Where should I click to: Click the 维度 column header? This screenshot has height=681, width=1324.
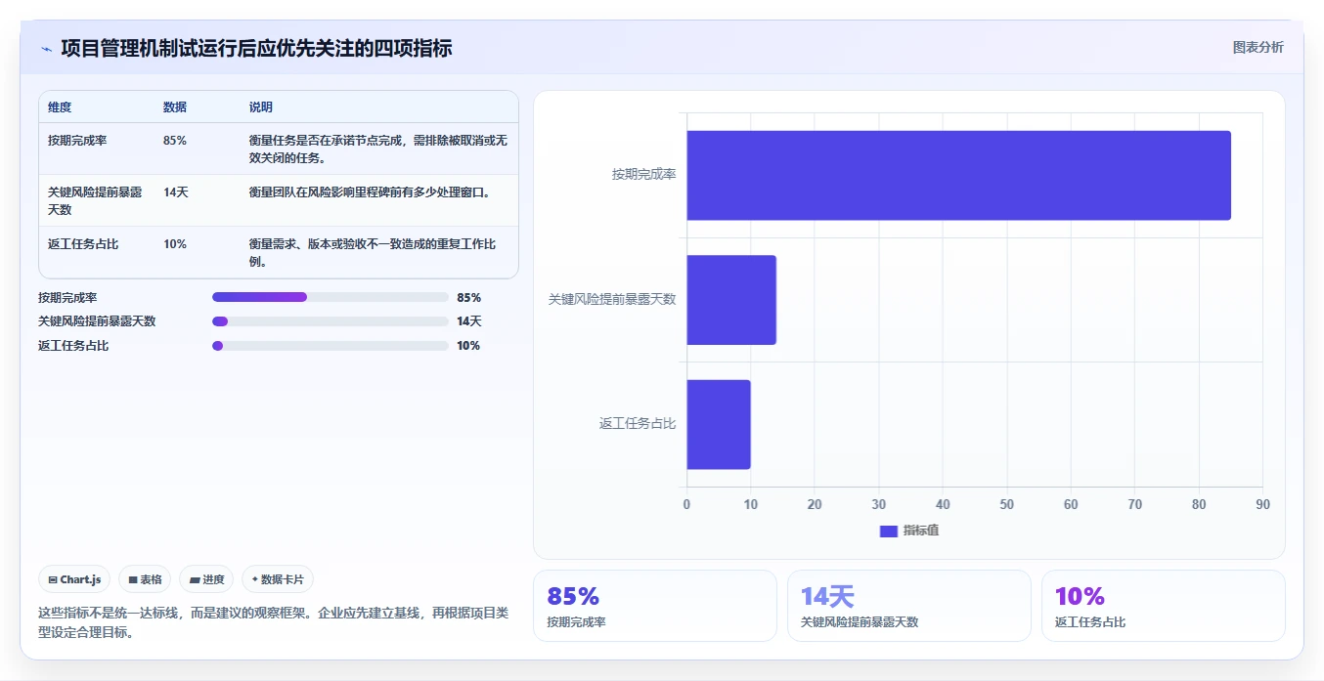[x=60, y=107]
